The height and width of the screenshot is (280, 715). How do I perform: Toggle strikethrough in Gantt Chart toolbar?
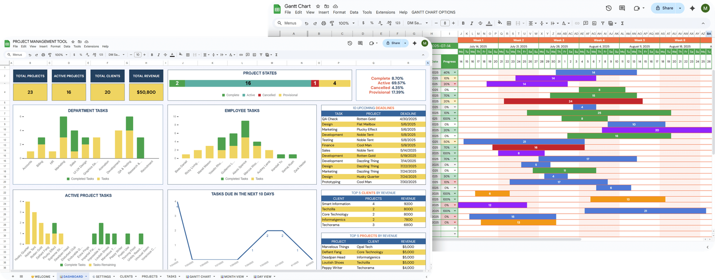tap(480, 23)
